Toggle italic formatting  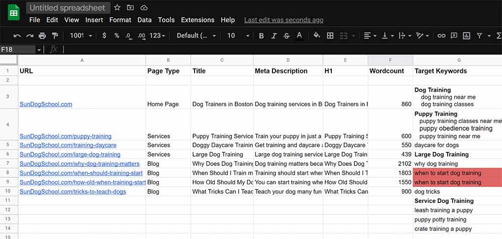(274, 36)
